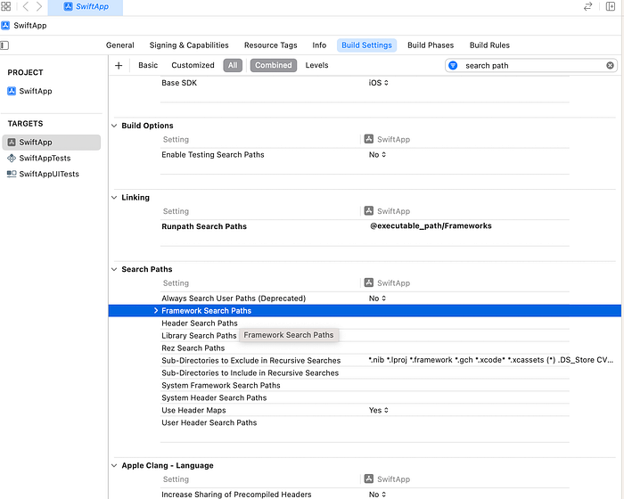Image resolution: width=624 pixels, height=499 pixels.
Task: Open the Info tab
Action: pos(319,45)
